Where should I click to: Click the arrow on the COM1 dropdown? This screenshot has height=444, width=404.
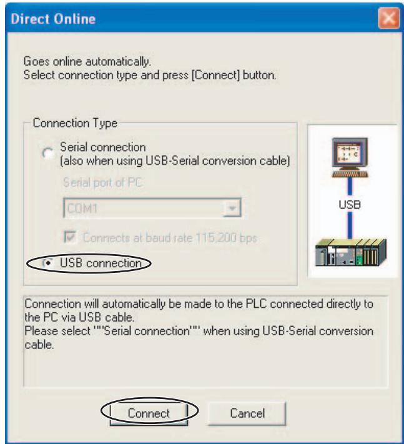(232, 209)
